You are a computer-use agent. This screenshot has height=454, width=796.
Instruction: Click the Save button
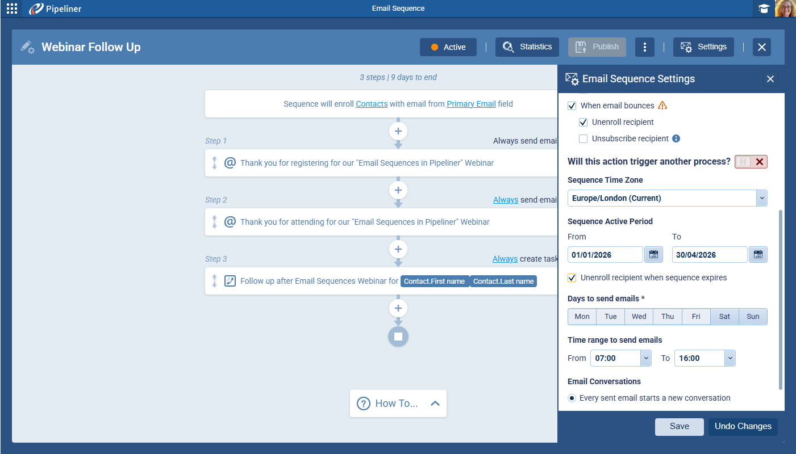(x=679, y=427)
